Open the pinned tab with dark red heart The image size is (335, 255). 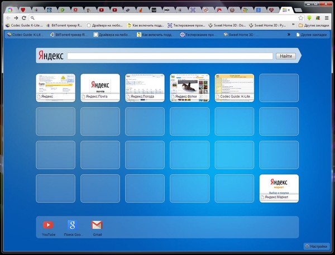coord(271,10)
